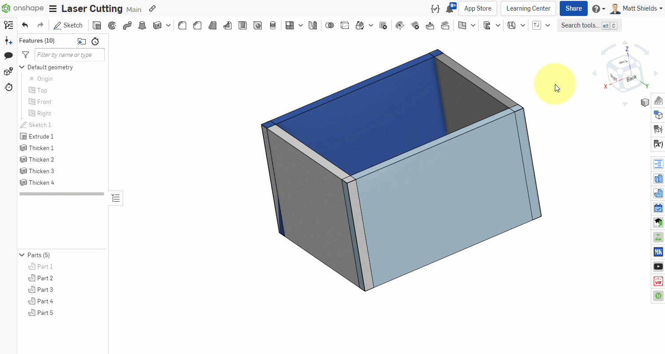
Task: Select the Chamfer tool
Action: click(x=197, y=25)
